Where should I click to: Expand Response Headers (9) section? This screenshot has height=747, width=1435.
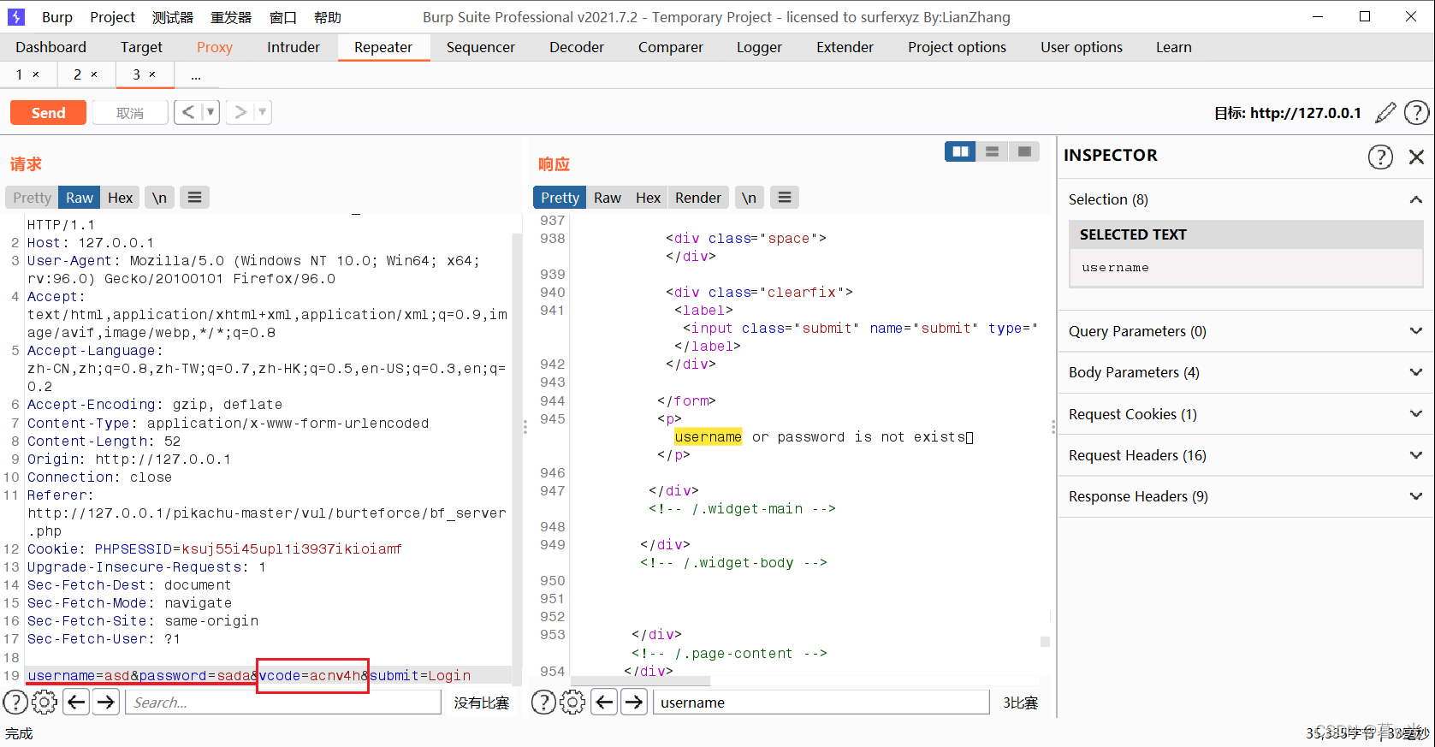pos(1416,496)
